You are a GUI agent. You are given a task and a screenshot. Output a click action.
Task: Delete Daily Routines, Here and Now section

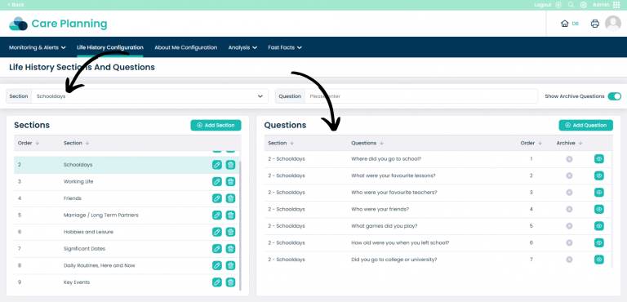pos(230,265)
